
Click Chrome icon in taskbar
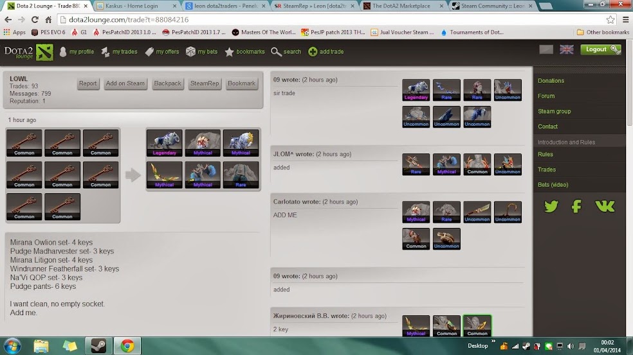(127, 346)
